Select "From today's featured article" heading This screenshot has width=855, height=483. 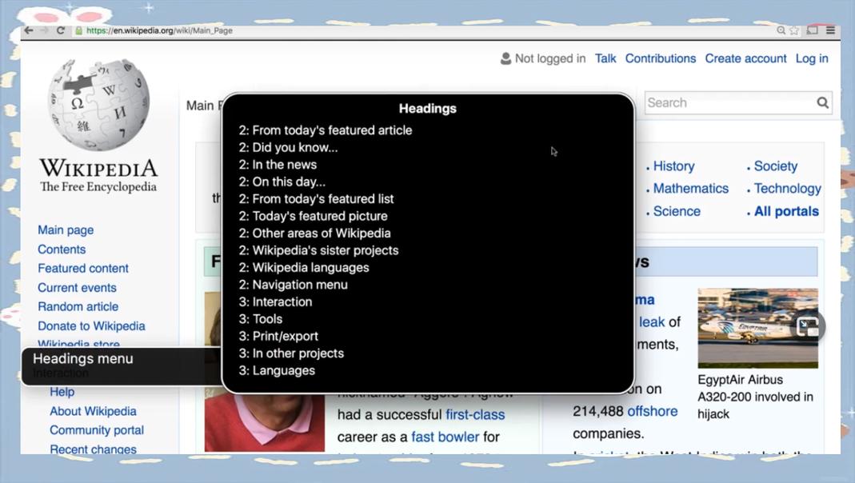(x=326, y=130)
